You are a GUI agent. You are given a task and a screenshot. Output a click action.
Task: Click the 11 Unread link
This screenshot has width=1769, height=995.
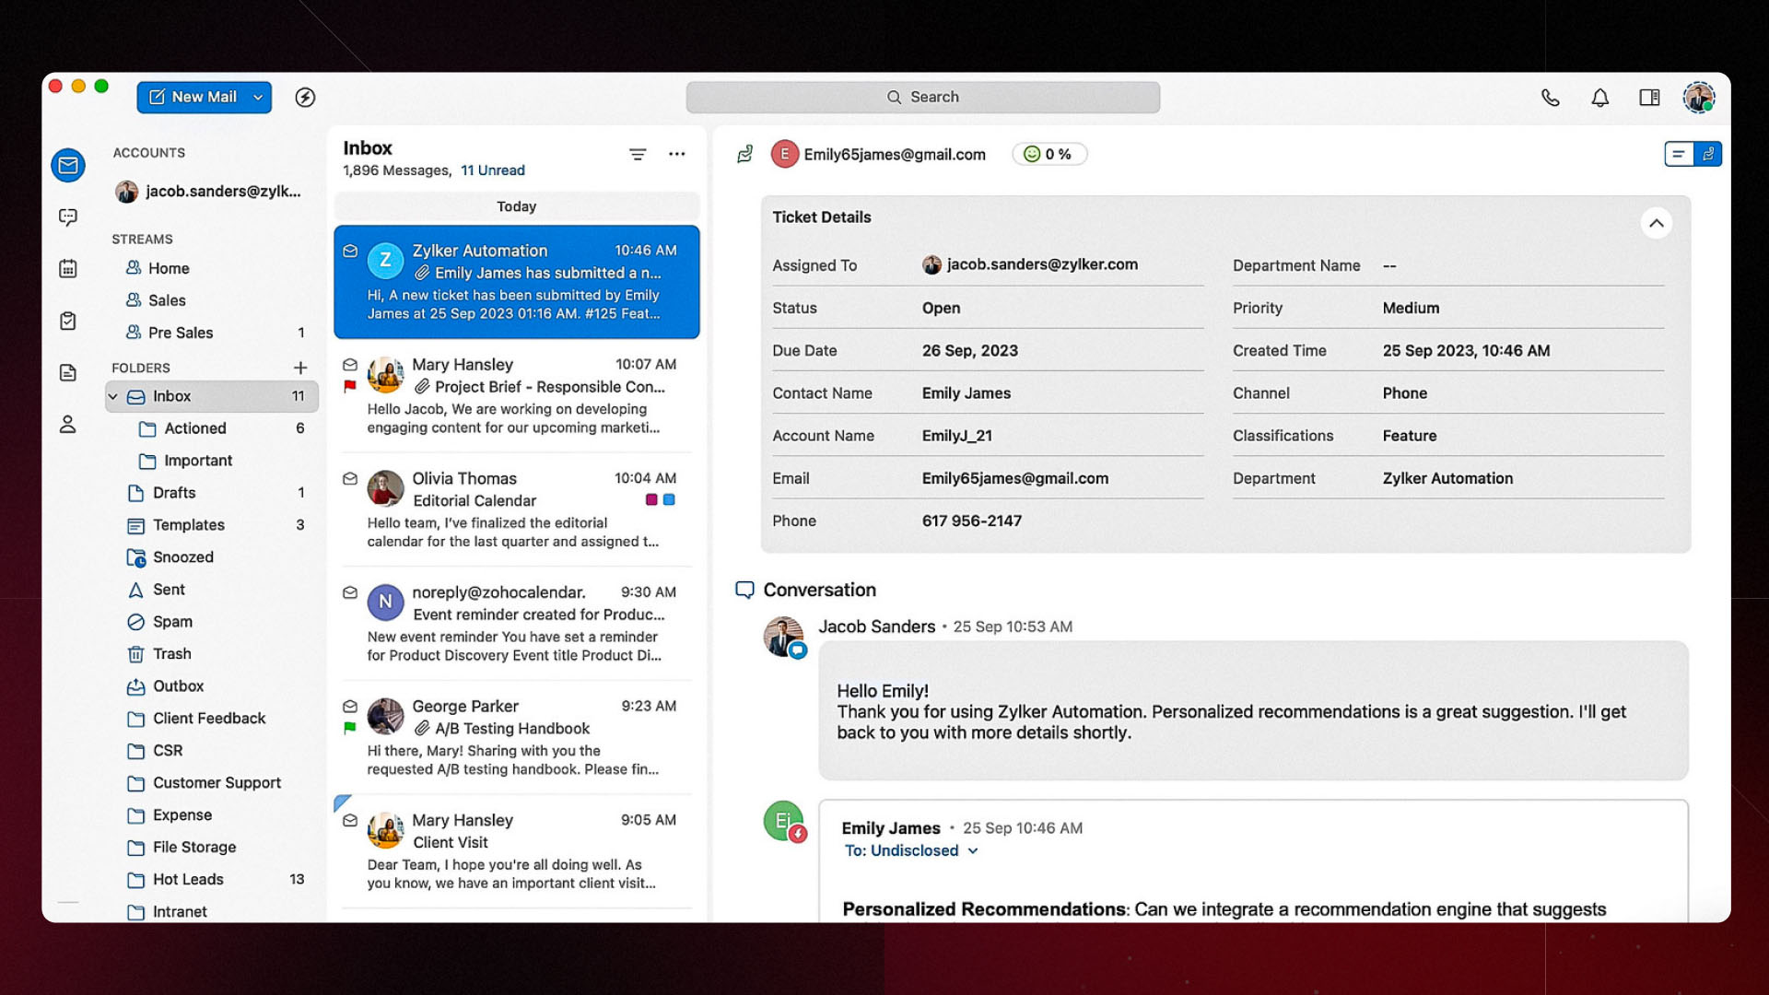[x=493, y=170]
